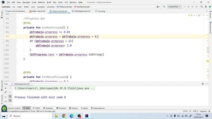
Task: Click the wrench icon in Run panel
Action: (6, 92)
